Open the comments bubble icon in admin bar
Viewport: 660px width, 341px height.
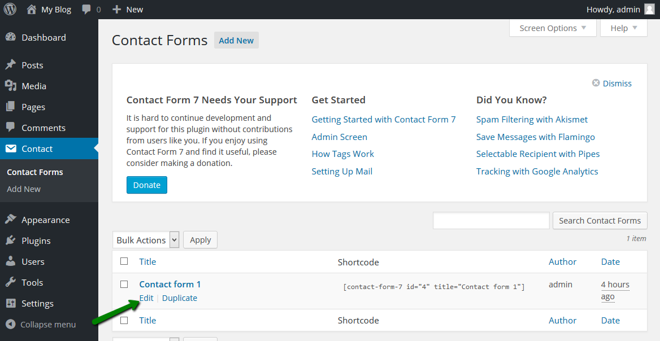tap(86, 9)
